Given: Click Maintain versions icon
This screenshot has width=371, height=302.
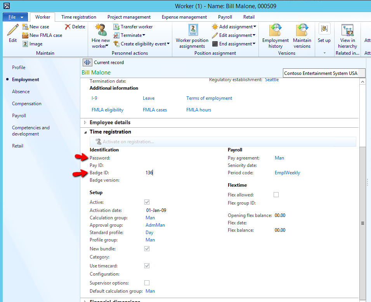Looking at the screenshot, I should coord(302,30).
